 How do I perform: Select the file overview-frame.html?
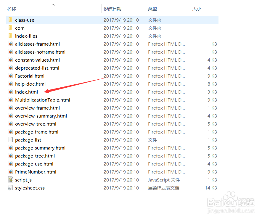[37, 108]
